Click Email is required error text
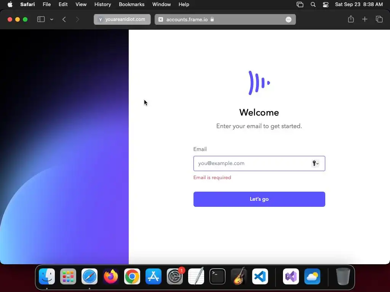The image size is (390, 292). click(212, 178)
